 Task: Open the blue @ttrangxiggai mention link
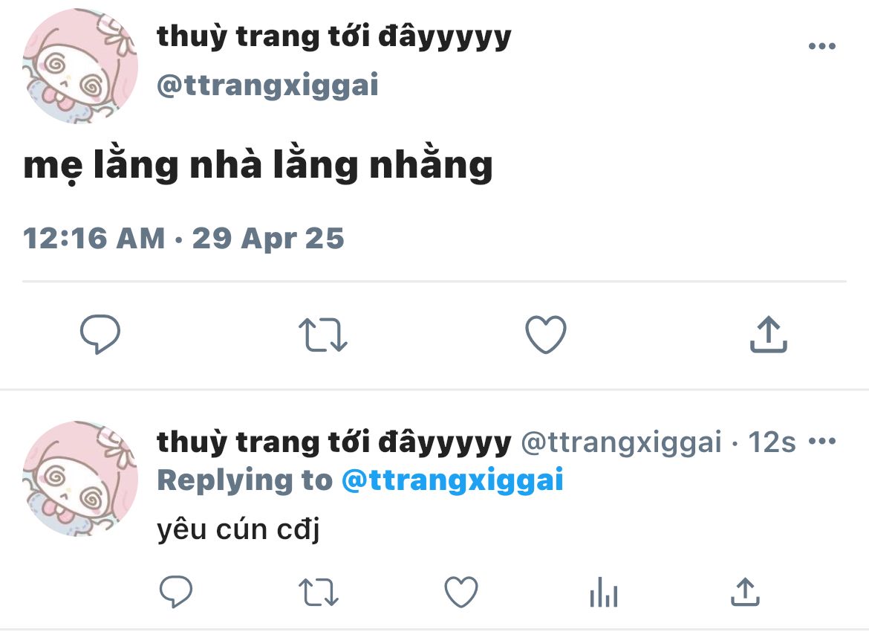452,480
